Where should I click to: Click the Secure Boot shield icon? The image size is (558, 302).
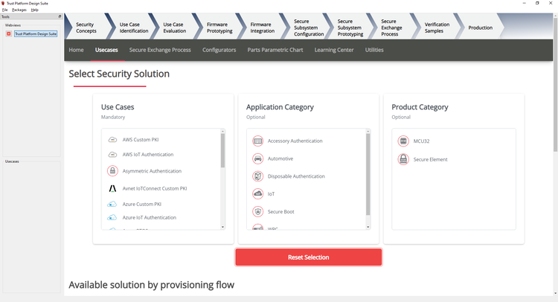[257, 212]
